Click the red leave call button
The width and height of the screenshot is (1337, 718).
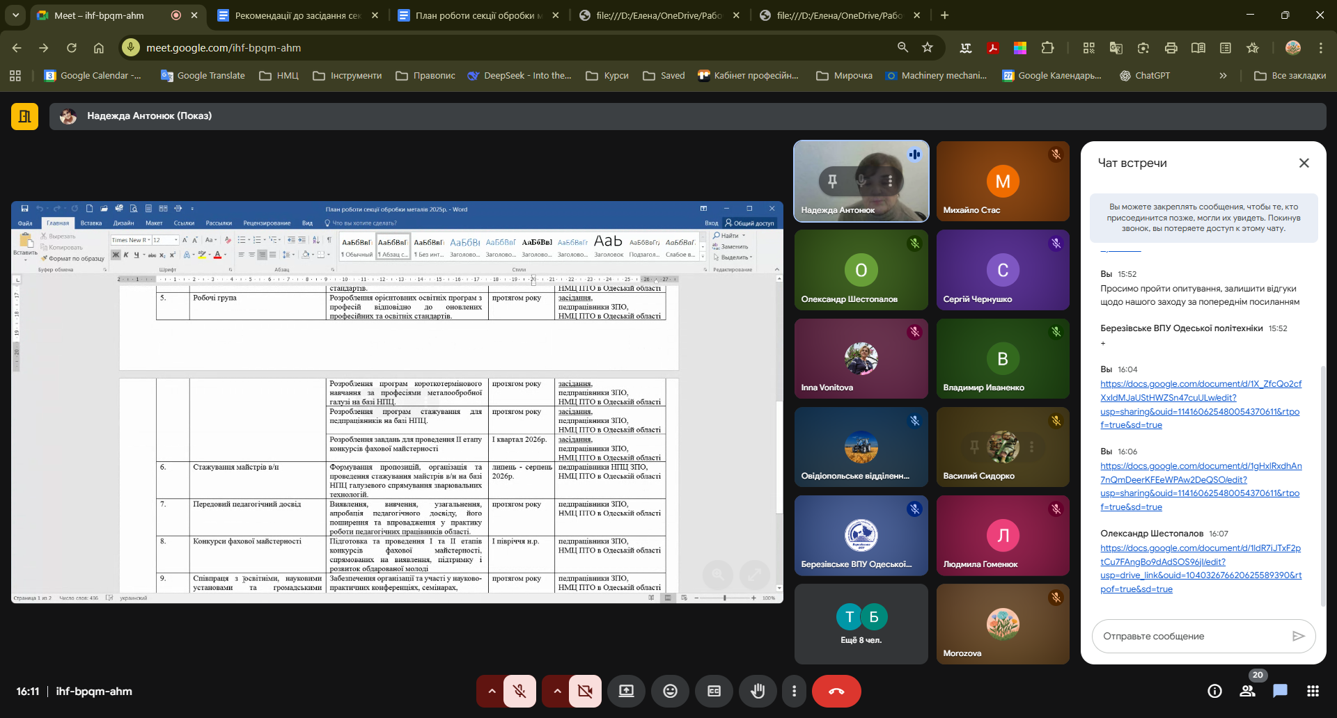point(836,691)
